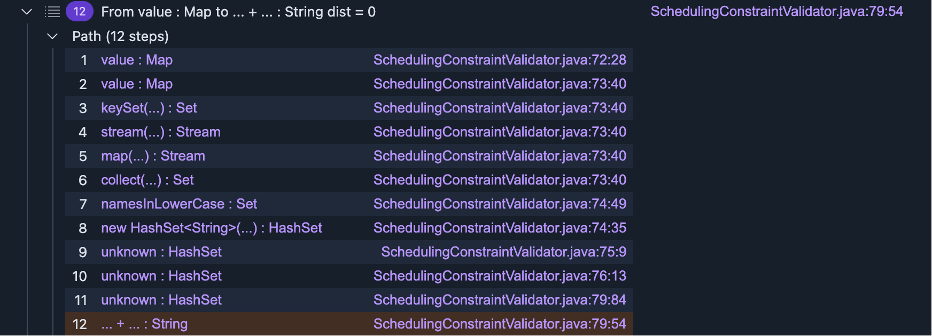Open location SchedulingConstraintValidator.java:76:13
The image size is (932, 336).
500,276
